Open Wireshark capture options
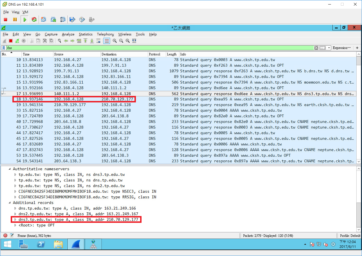The width and height of the screenshot is (362, 256). point(24,41)
